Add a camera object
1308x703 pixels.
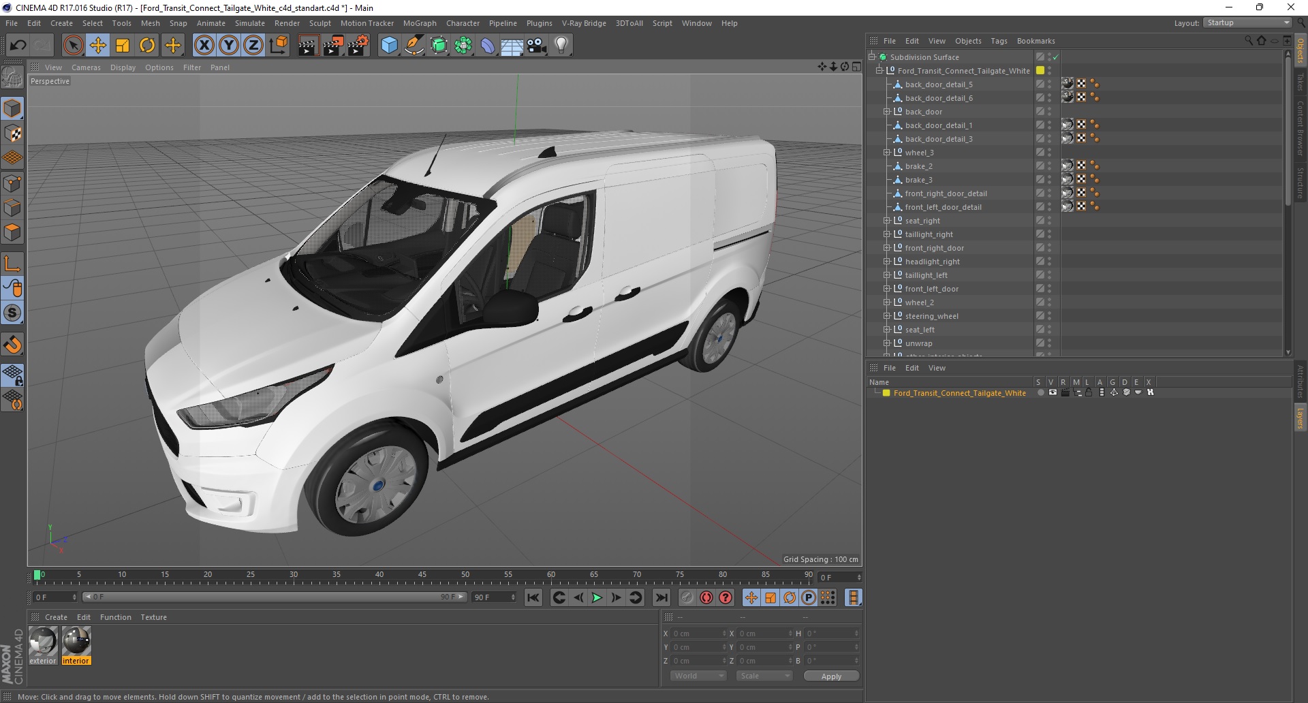point(537,46)
